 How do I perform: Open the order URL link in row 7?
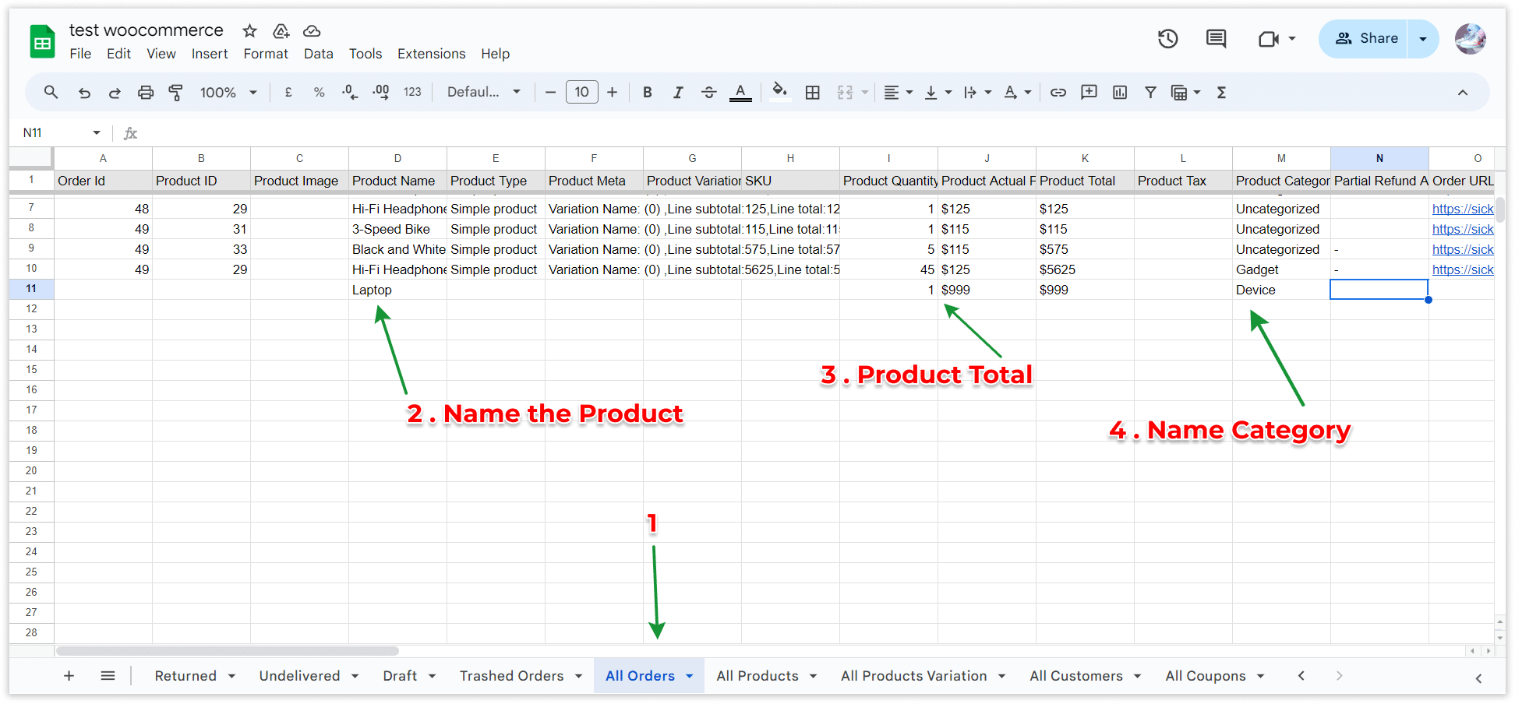[1462, 209]
